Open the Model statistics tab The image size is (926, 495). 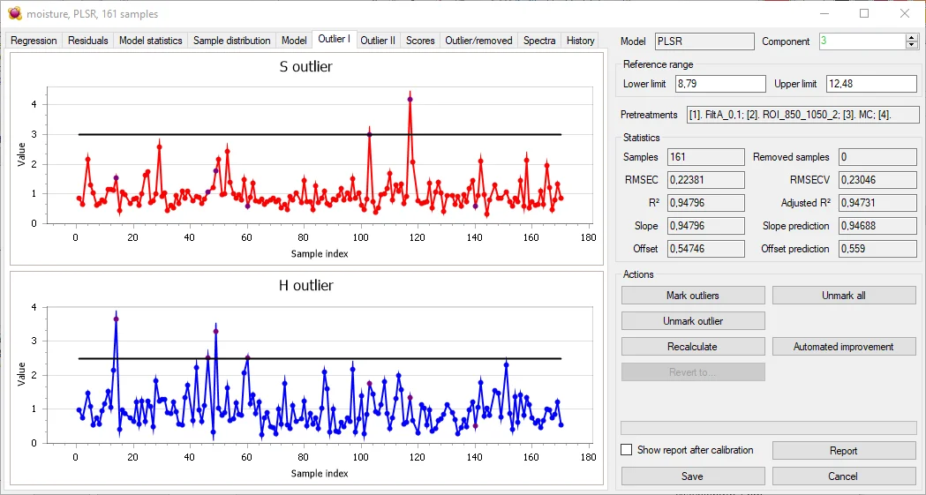[x=150, y=41]
